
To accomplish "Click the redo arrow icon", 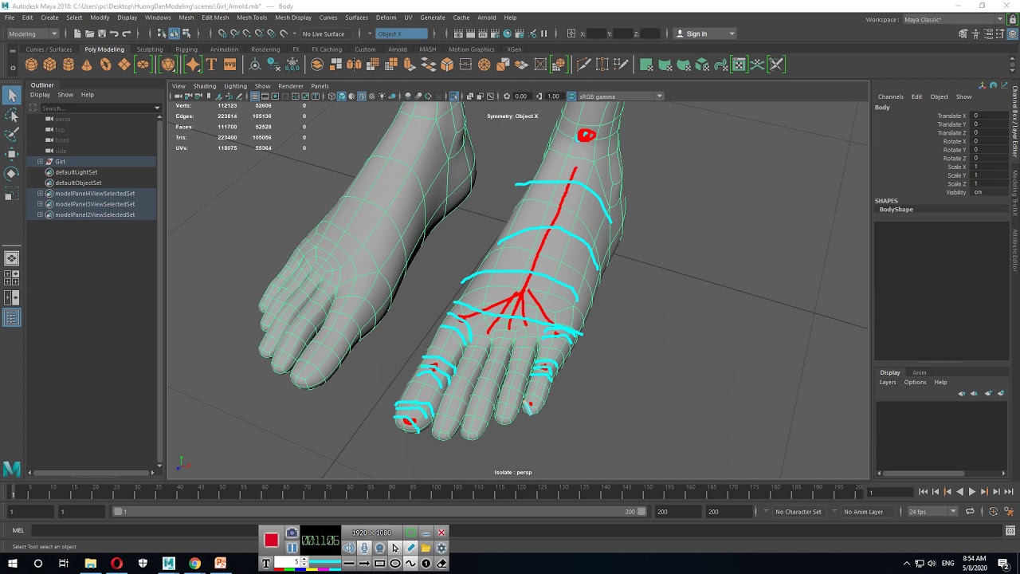I will click(126, 33).
